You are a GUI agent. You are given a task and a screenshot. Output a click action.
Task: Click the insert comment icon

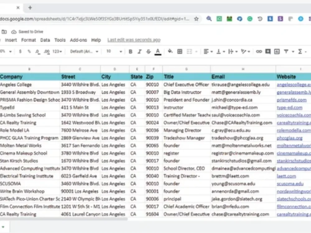(x=268, y=52)
